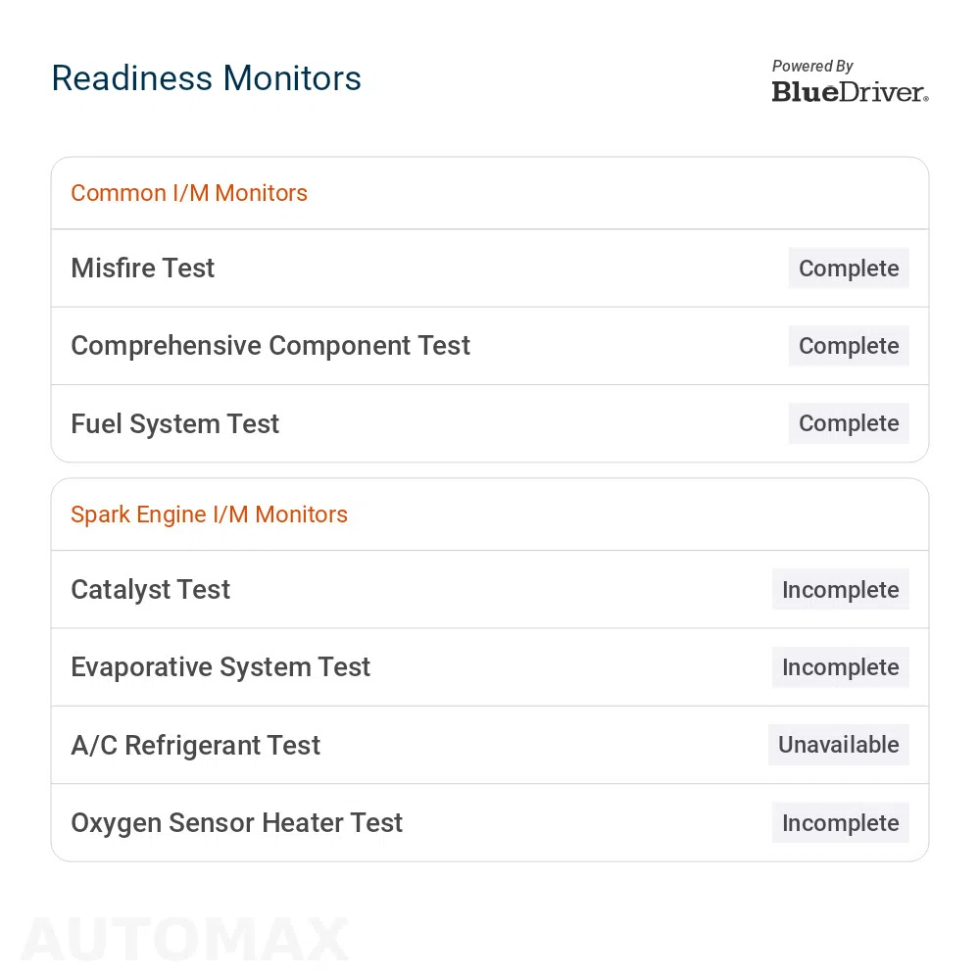980x980 pixels.
Task: Click the Unavailable status badge
Action: [839, 745]
